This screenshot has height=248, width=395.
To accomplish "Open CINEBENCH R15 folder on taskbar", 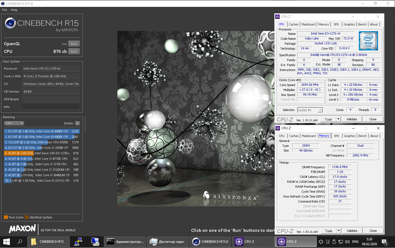I will 49,242.
